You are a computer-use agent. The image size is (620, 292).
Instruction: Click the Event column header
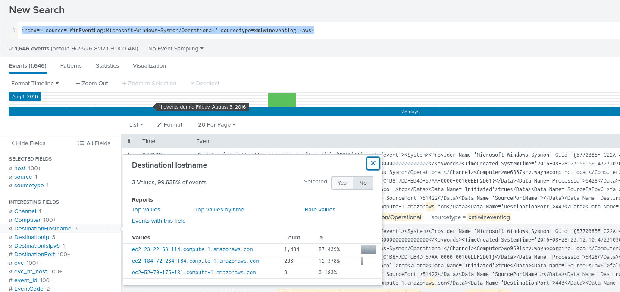tap(204, 141)
